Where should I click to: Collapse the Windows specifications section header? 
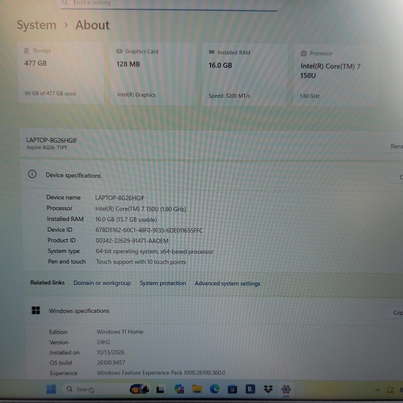pyautogui.click(x=214, y=311)
